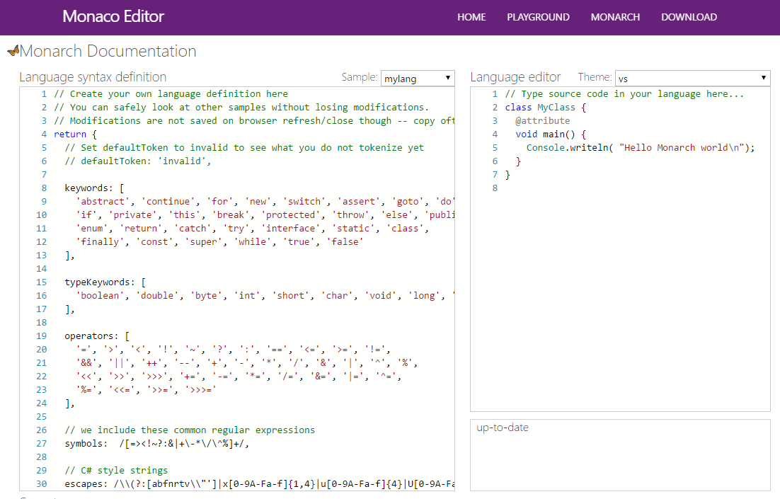780x499 pixels.
Task: Click the 'Sample:' label
Action: (x=359, y=77)
